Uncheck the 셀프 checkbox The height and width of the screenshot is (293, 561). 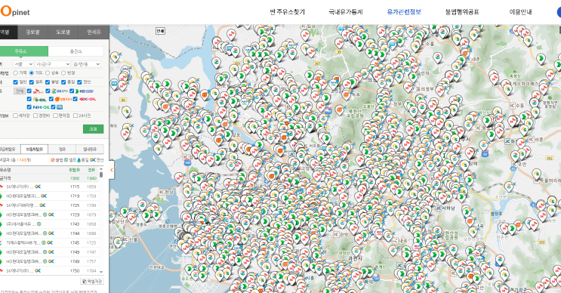coord(32,82)
